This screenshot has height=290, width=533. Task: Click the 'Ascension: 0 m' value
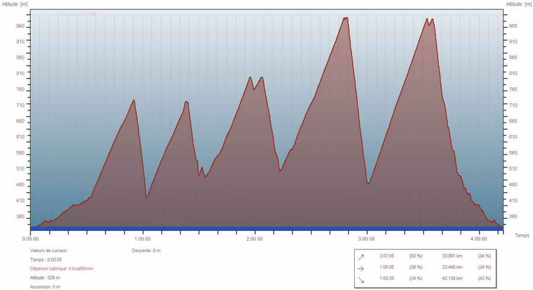click(x=45, y=287)
